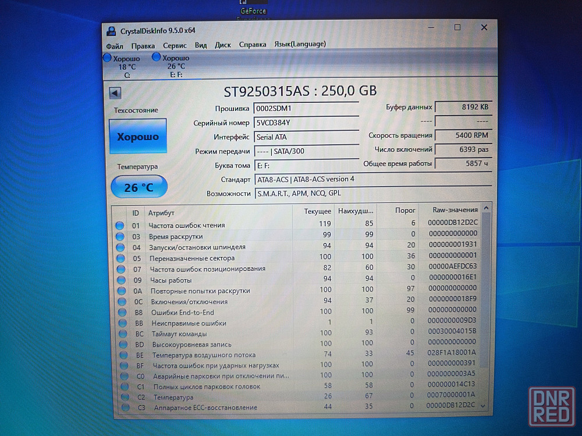Open the Диск menu
The image size is (582, 436).
point(223,45)
